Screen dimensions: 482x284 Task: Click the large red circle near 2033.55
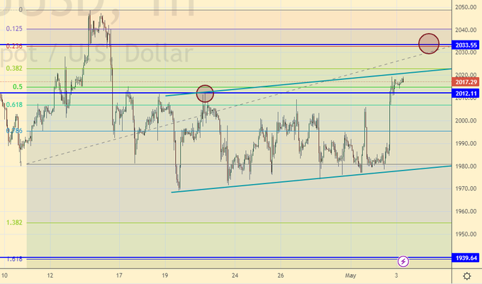tap(429, 44)
